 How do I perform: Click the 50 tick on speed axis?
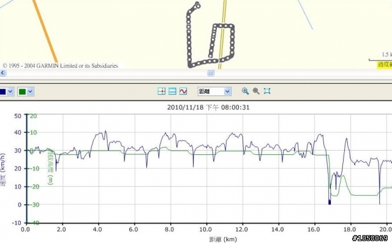click(18, 116)
